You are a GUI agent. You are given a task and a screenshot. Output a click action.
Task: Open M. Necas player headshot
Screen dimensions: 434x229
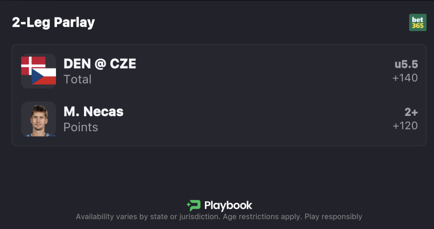coord(38,119)
